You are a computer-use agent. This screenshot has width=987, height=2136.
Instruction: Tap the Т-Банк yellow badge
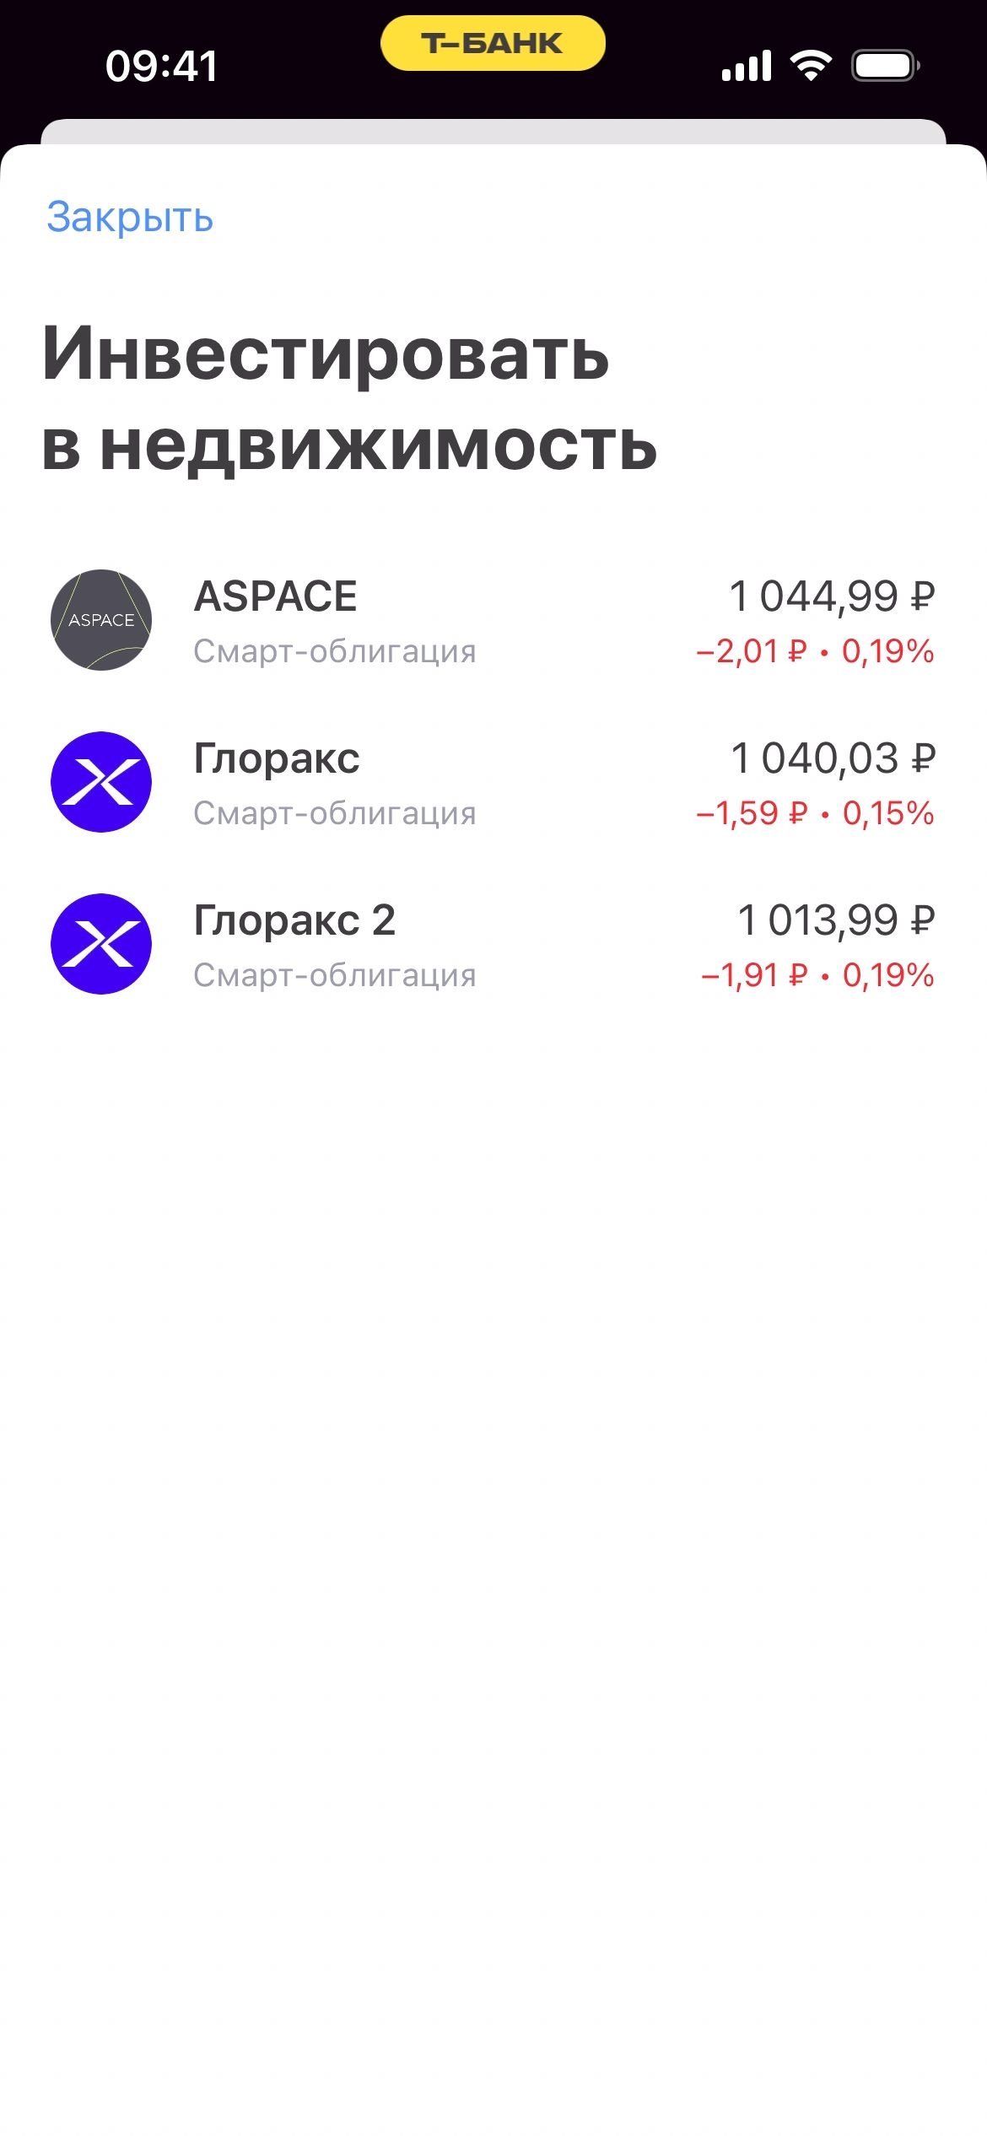(x=493, y=43)
